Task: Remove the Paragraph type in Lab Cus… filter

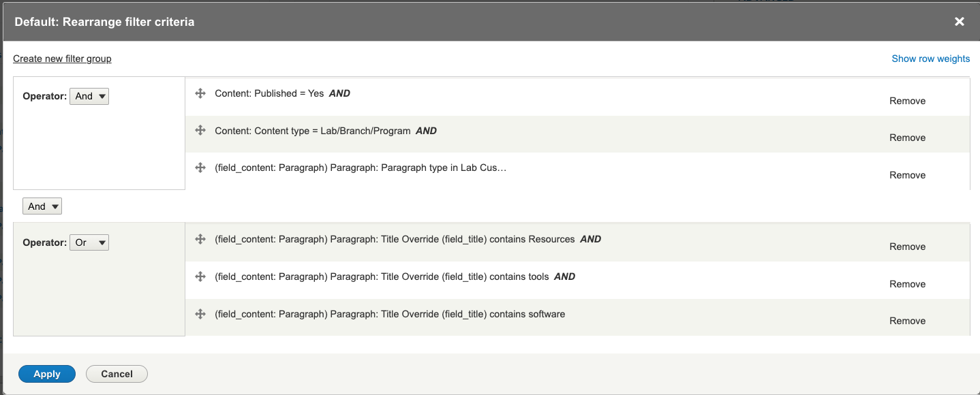Action: pos(907,175)
